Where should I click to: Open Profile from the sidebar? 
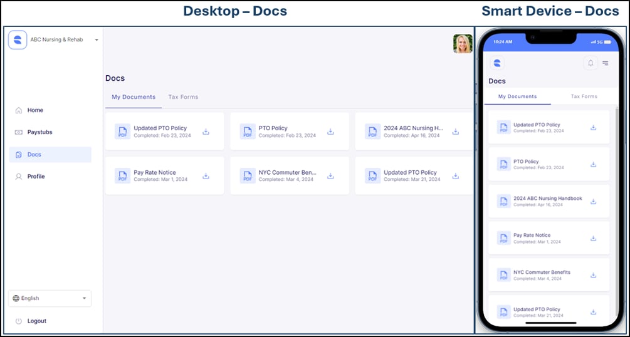coord(36,177)
